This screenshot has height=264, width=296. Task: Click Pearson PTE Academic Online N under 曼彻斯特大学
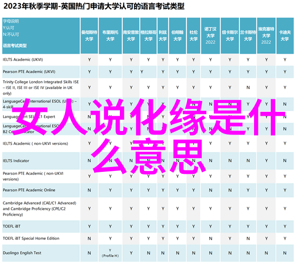pyautogui.click(x=89, y=190)
